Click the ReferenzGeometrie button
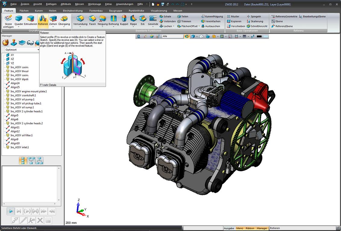Viewport: 341px width, 231px height. (284, 17)
